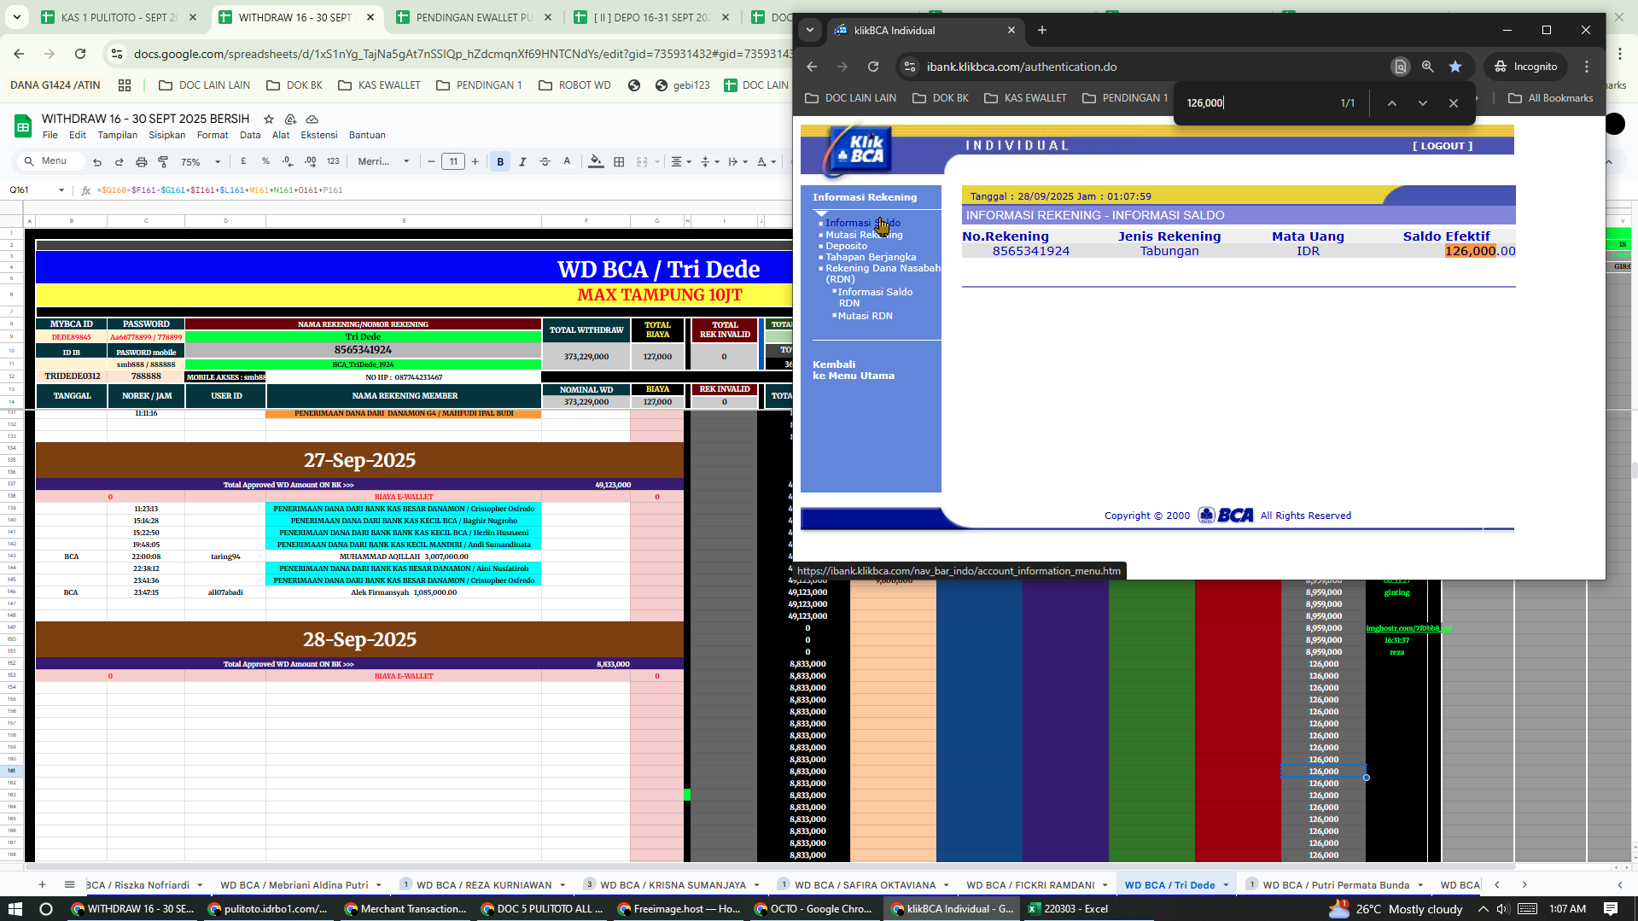
Task: Show next sheet tabs with right arrow
Action: (1524, 884)
